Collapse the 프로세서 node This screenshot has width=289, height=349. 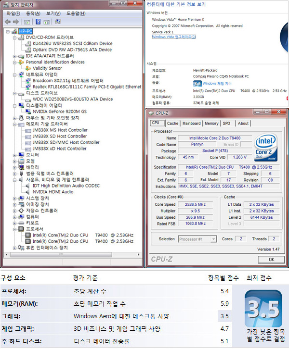coord(14,229)
